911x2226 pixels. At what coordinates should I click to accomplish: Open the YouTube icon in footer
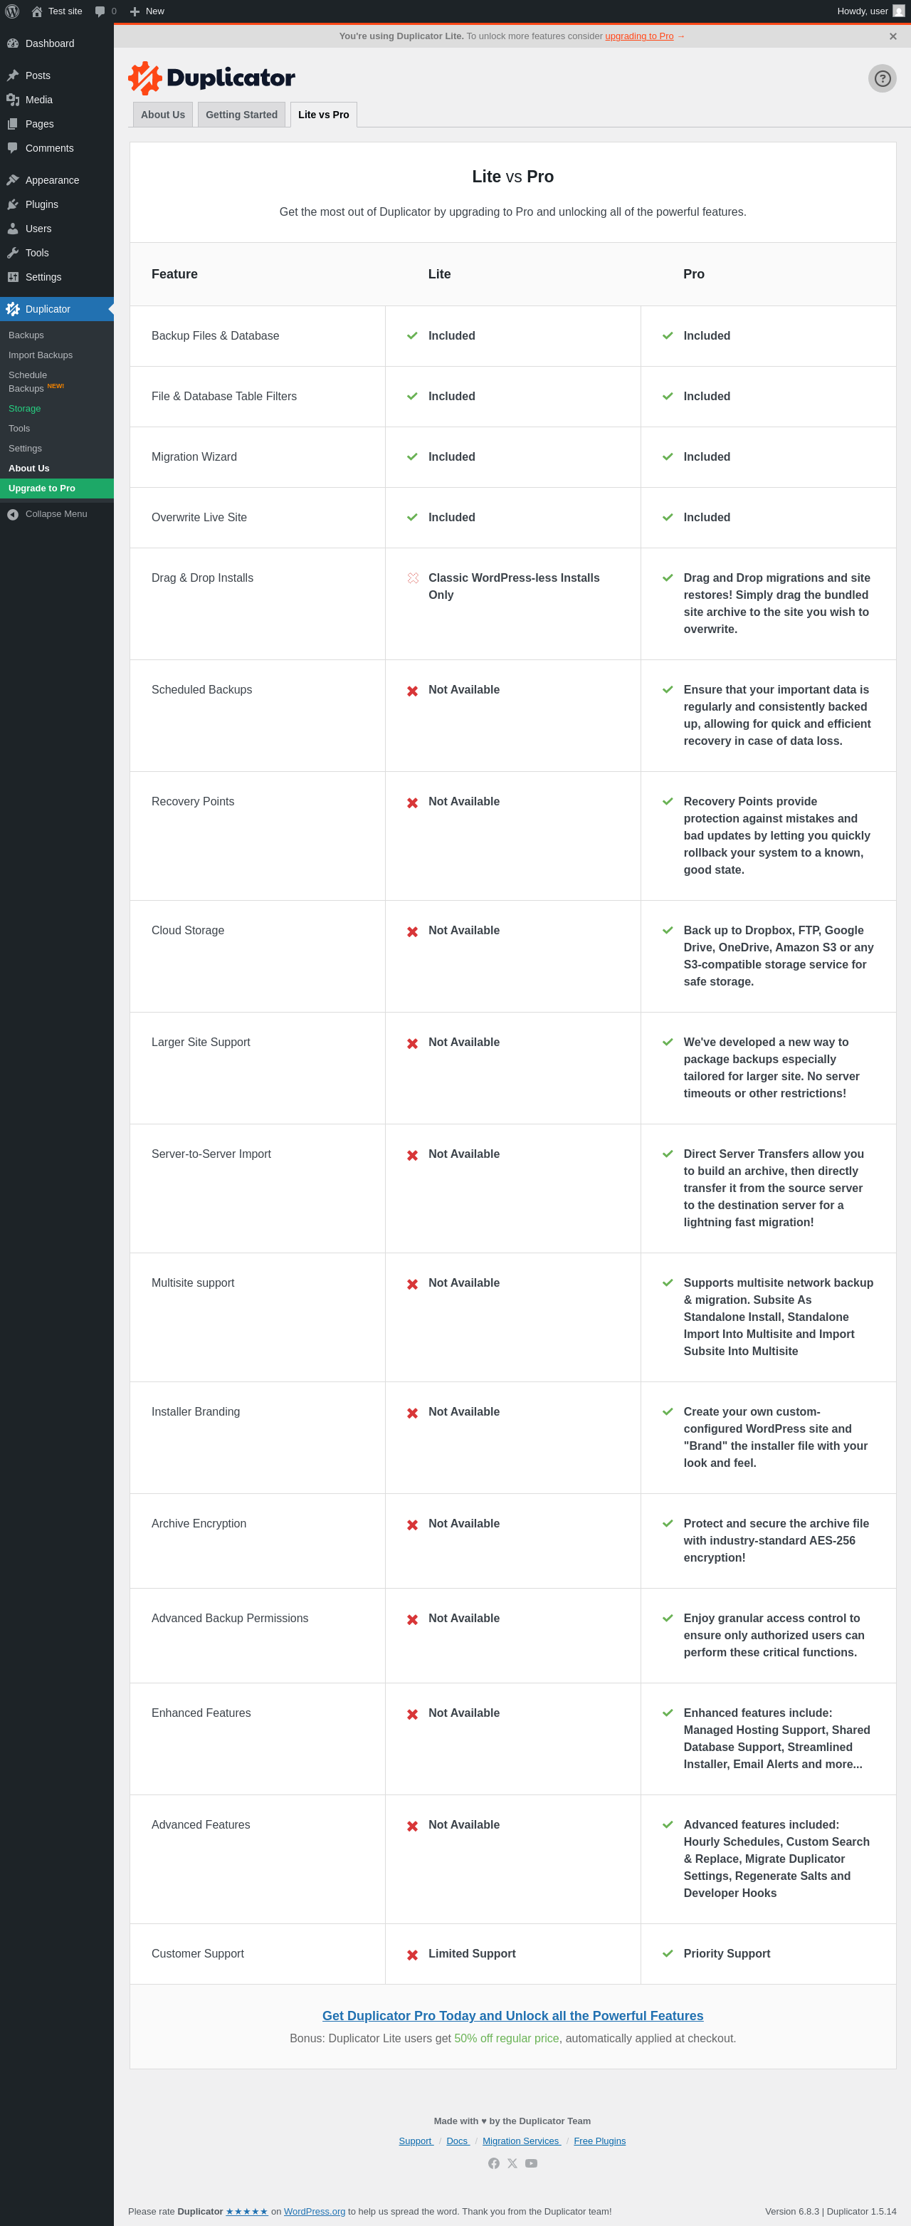point(531,2163)
